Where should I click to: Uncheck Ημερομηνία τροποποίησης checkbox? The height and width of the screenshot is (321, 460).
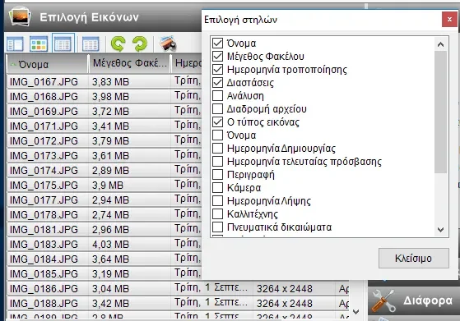[217, 69]
